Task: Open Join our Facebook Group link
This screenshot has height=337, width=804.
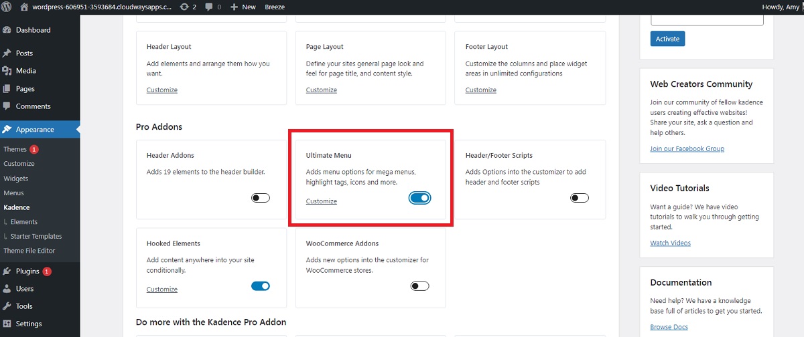Action: click(687, 148)
